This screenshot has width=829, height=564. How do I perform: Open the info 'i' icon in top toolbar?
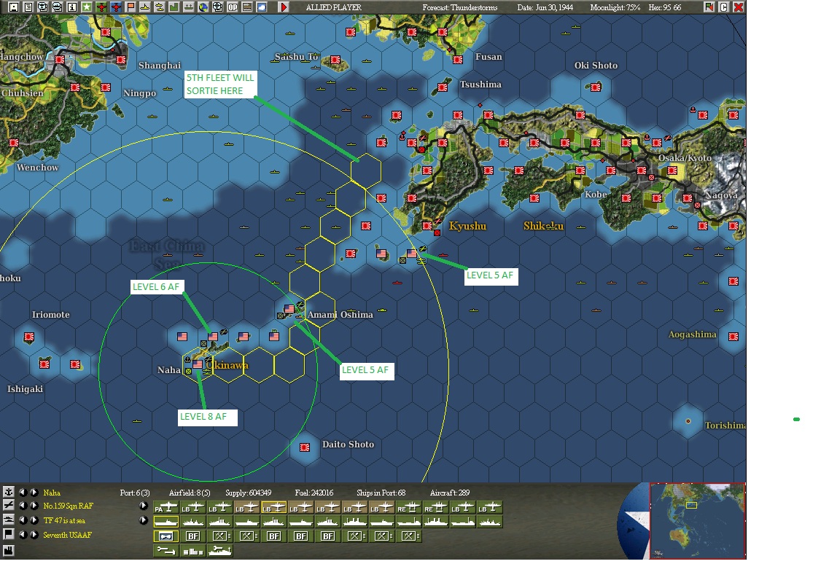(72, 7)
